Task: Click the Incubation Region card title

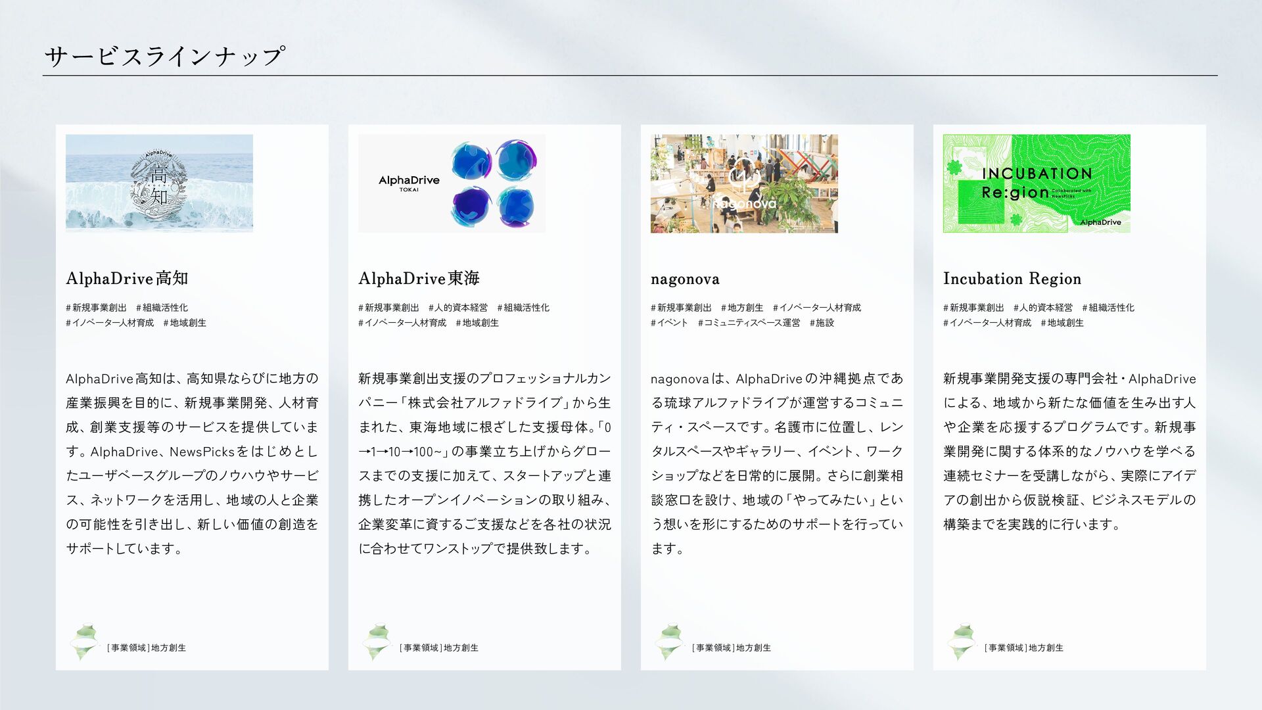Action: tap(1012, 279)
